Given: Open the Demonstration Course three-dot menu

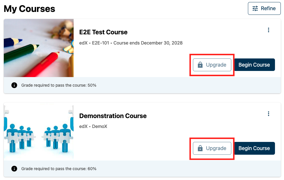Looking at the screenshot, I should tap(268, 114).
